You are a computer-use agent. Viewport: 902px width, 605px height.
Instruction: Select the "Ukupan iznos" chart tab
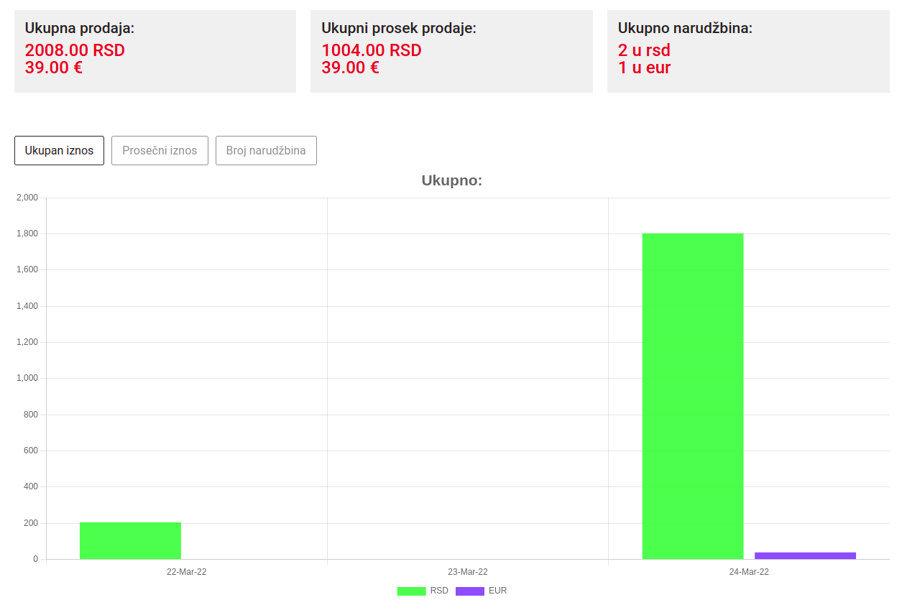59,150
